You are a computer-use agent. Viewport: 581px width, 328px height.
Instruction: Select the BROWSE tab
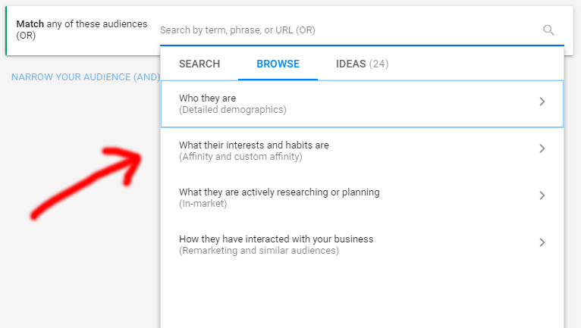278,64
